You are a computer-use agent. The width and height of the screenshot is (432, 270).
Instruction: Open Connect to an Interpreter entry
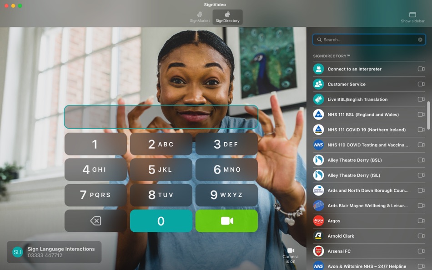click(369, 69)
